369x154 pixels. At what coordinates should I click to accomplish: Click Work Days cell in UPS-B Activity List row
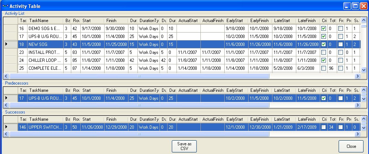[x=148, y=36]
